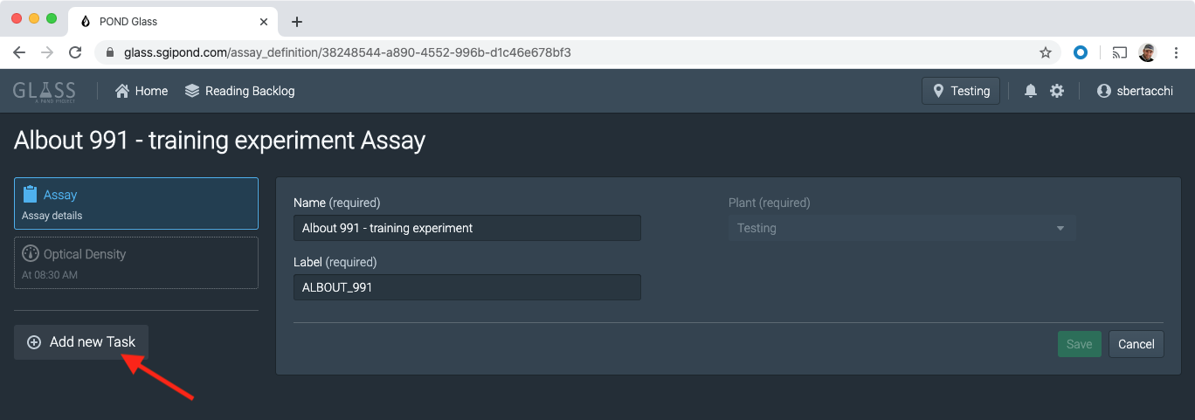Open notifications bell icon
The height and width of the screenshot is (420, 1195).
[1031, 91]
